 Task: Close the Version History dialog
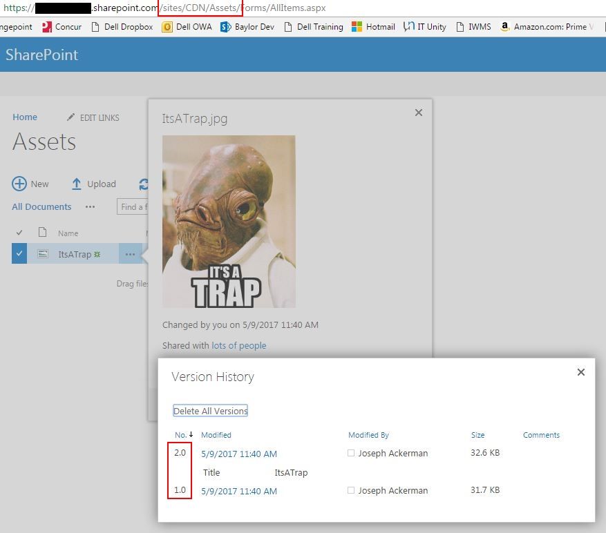pyautogui.click(x=581, y=372)
